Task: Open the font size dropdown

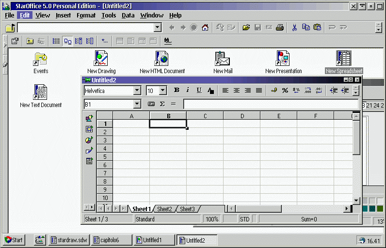Action: pyautogui.click(x=162, y=91)
